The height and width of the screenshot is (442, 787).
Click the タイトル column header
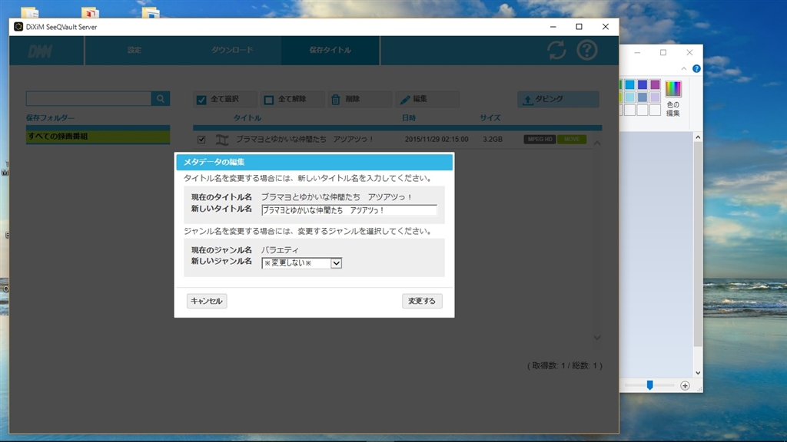coord(247,117)
